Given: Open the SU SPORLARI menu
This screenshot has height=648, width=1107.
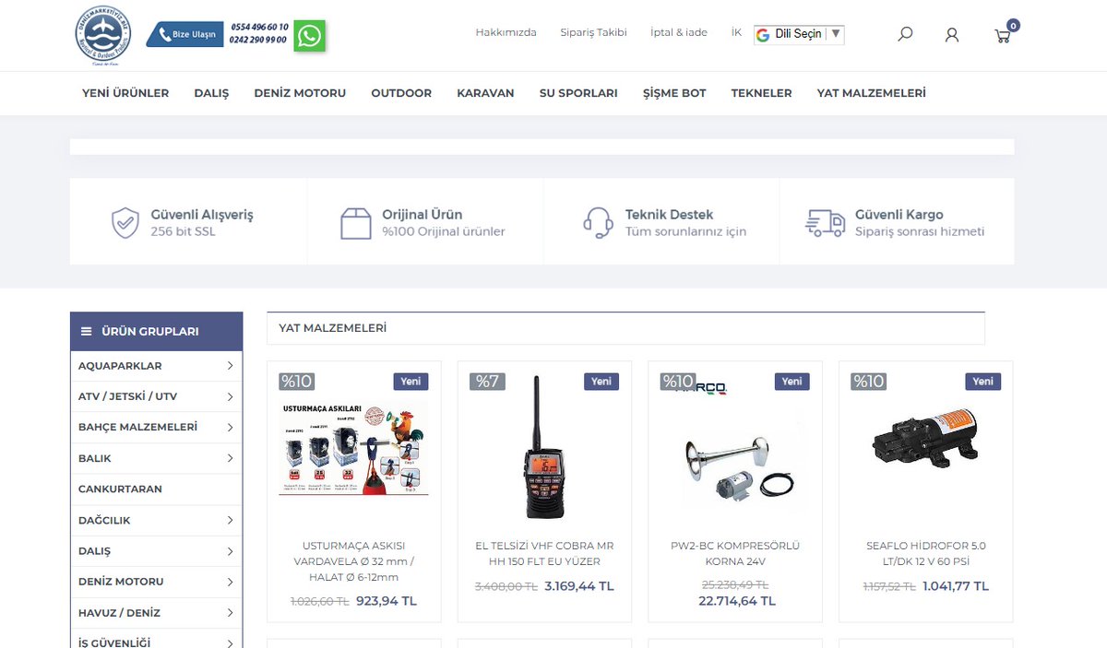Looking at the screenshot, I should [x=578, y=93].
